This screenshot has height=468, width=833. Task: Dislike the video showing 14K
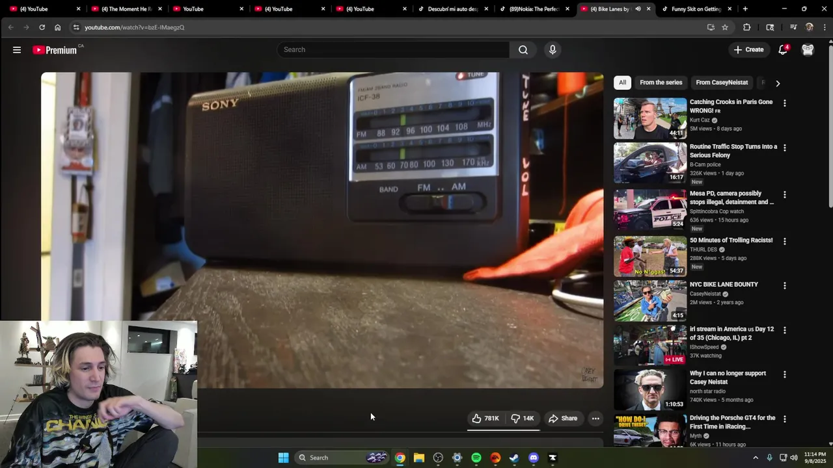523,419
